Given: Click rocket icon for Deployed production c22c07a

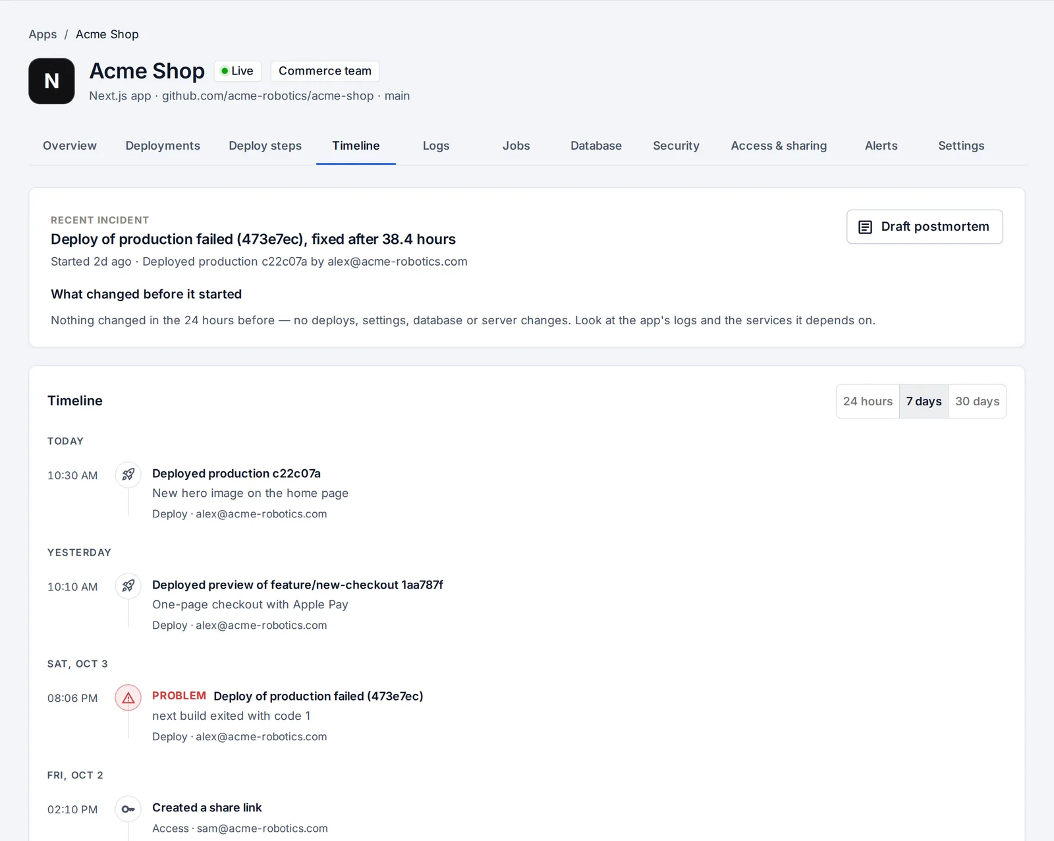Looking at the screenshot, I should pos(128,475).
